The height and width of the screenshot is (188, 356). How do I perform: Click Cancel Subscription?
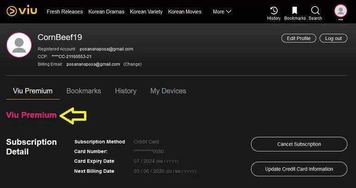tap(299, 144)
